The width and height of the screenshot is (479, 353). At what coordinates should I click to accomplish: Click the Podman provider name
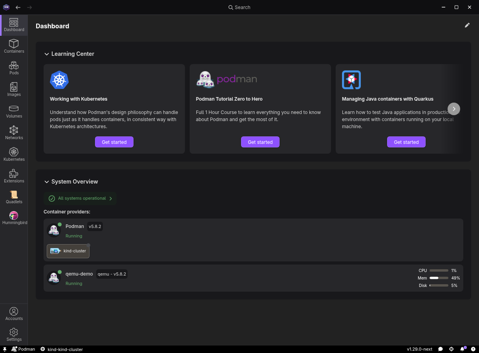click(x=75, y=226)
